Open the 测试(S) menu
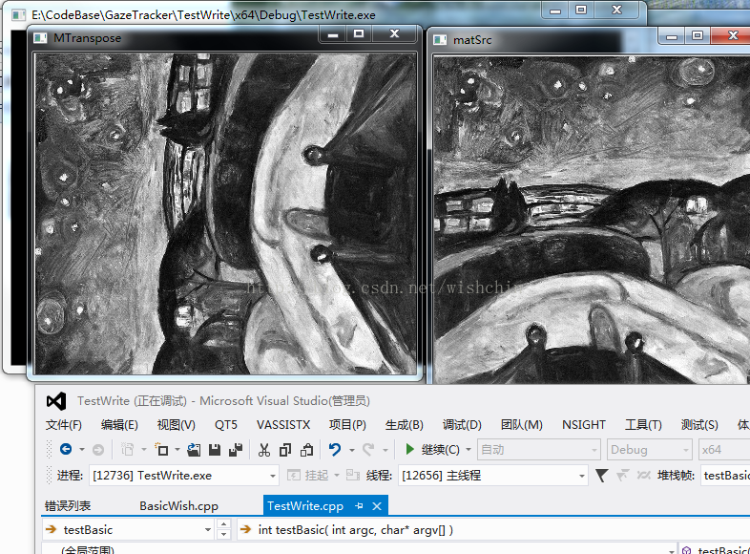750x554 pixels. 699,425
